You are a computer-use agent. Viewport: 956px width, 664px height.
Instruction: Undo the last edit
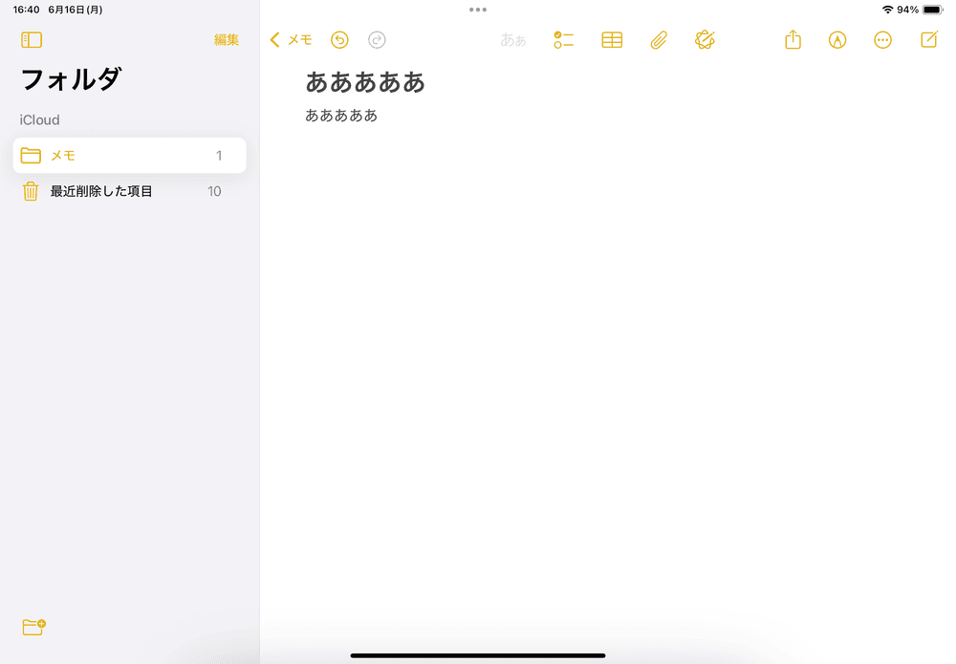point(339,40)
